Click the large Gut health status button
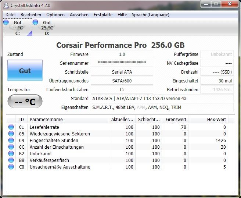This screenshot has height=198, width=241. click(x=25, y=70)
